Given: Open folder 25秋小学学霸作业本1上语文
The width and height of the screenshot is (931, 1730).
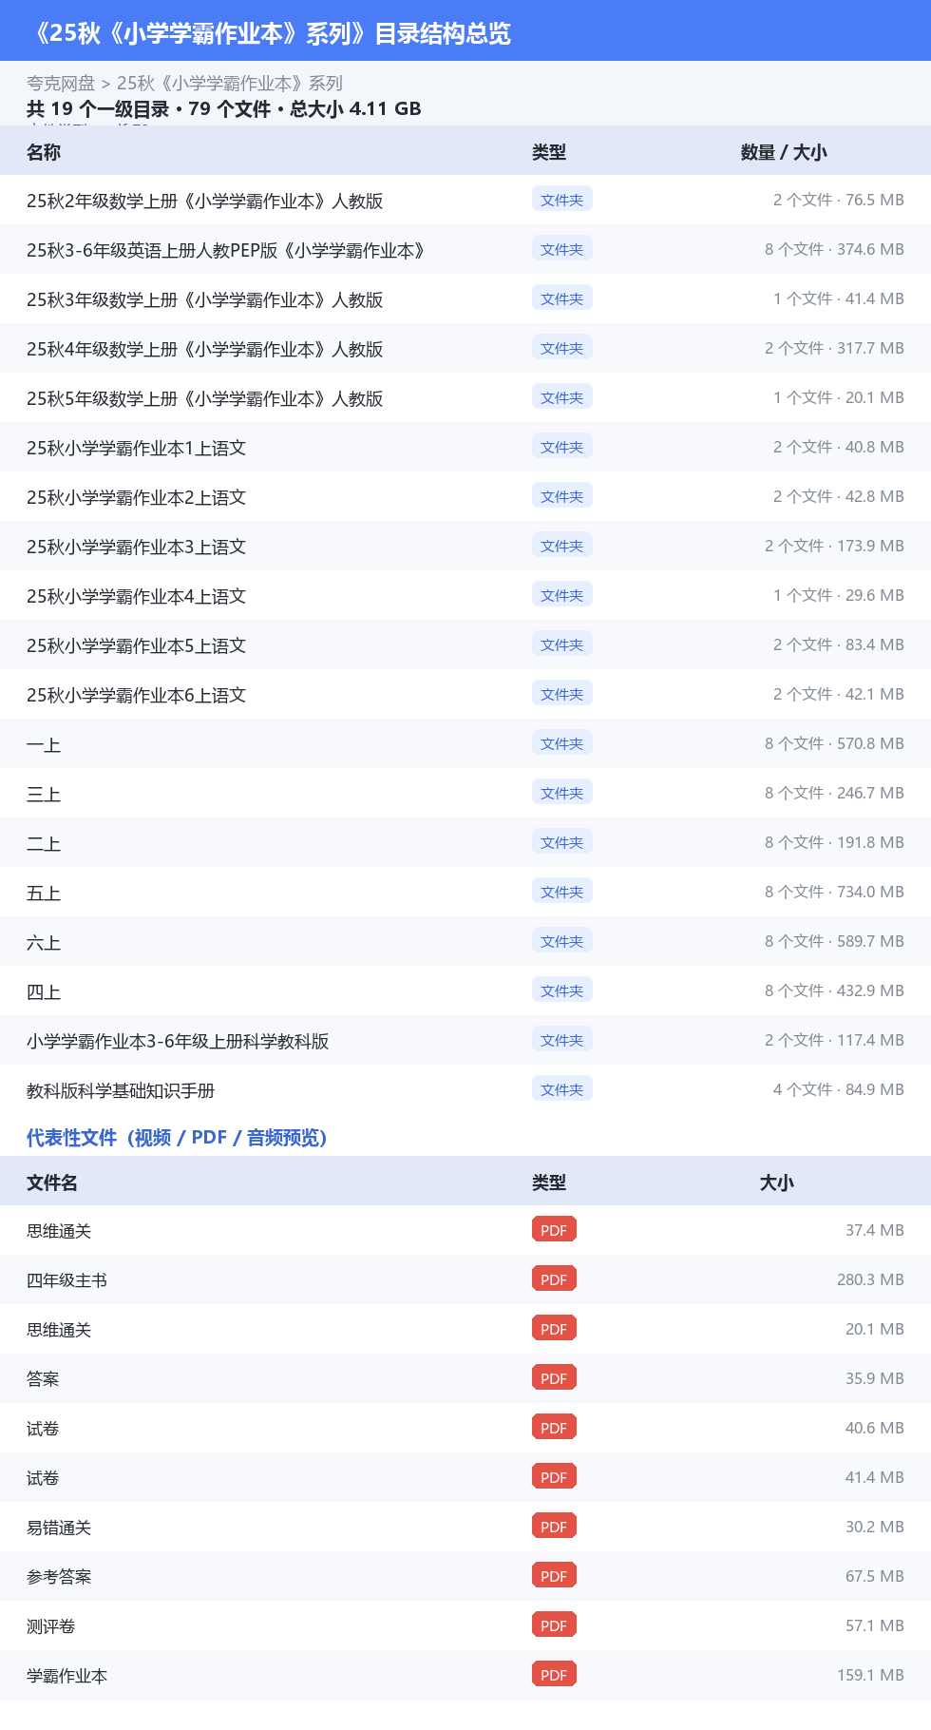Looking at the screenshot, I should 136,448.
